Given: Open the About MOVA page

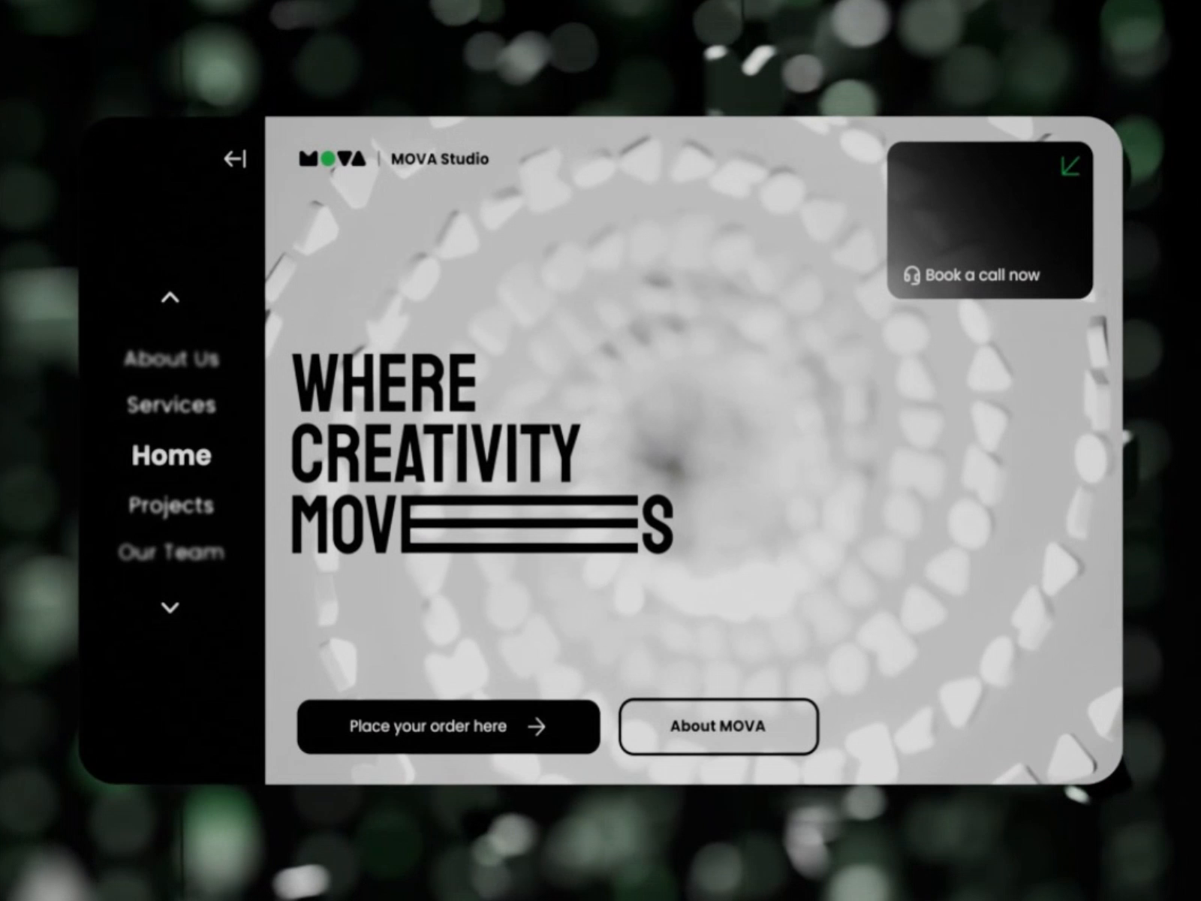Looking at the screenshot, I should tap(718, 726).
